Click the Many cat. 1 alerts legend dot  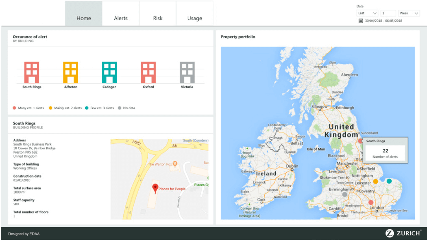(x=14, y=108)
